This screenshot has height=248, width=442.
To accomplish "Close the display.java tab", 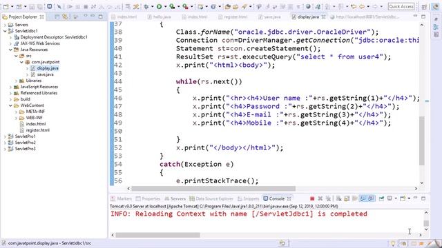I will pos(324,17).
